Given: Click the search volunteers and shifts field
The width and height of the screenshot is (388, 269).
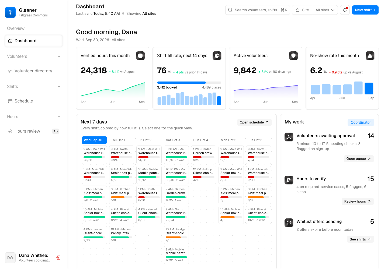Looking at the screenshot, I should (x=258, y=10).
